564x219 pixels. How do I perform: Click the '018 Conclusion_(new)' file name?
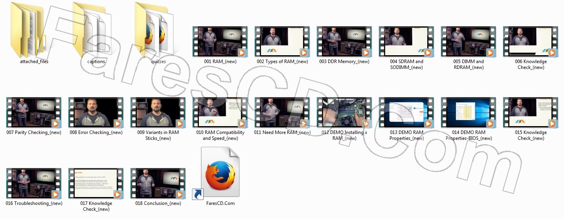point(158,203)
